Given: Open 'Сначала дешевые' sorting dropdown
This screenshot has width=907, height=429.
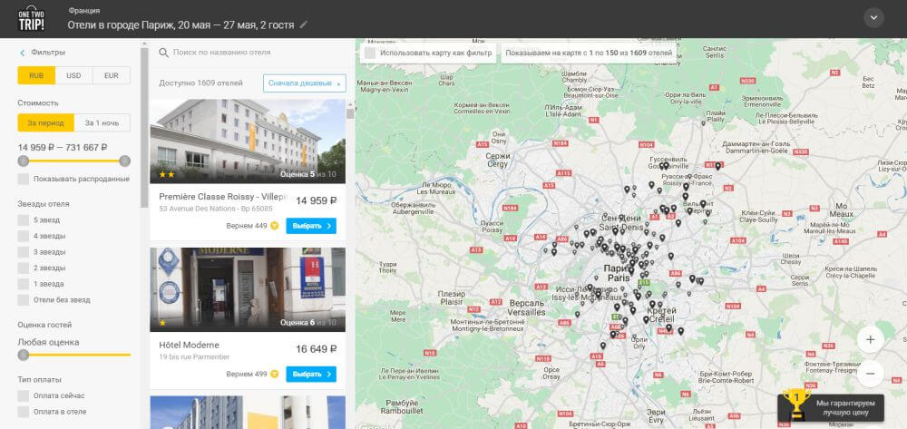Looking at the screenshot, I should (304, 83).
